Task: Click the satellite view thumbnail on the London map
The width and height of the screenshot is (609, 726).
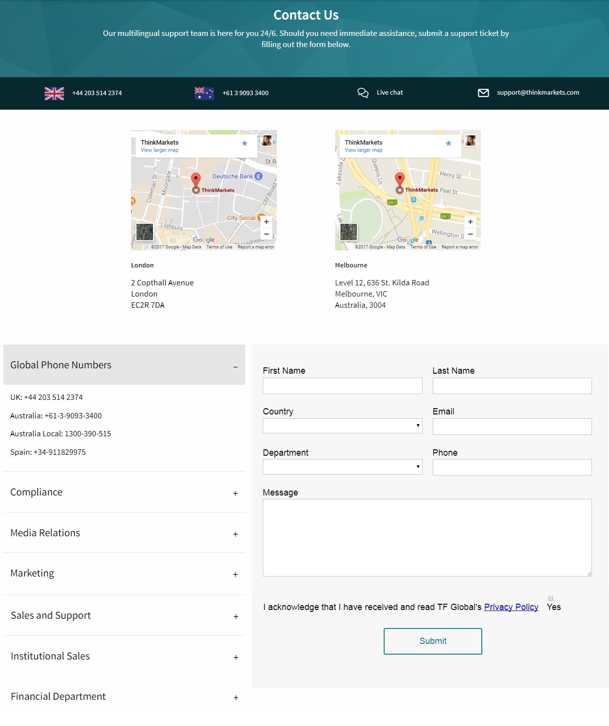Action: (x=144, y=232)
